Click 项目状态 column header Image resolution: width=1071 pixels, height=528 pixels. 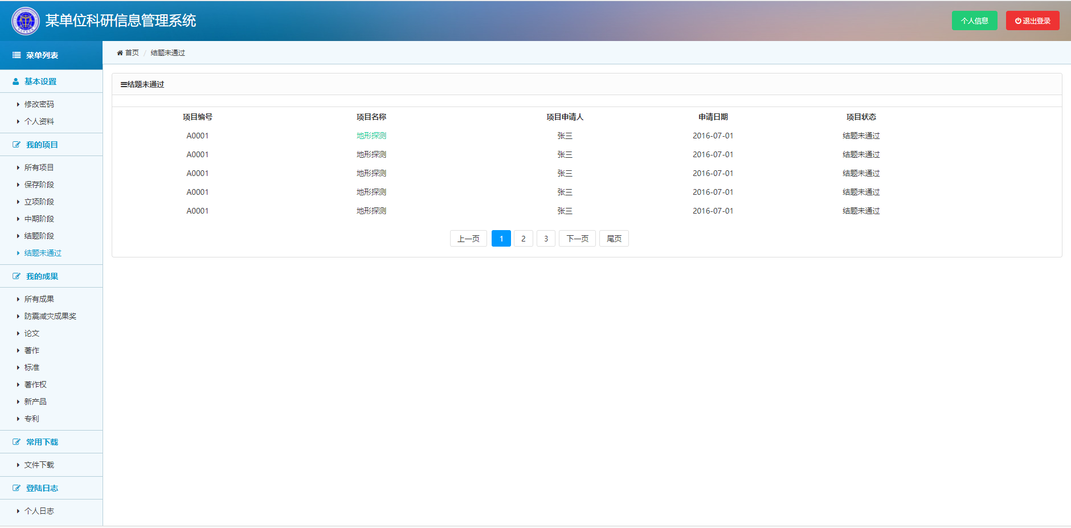pos(861,117)
